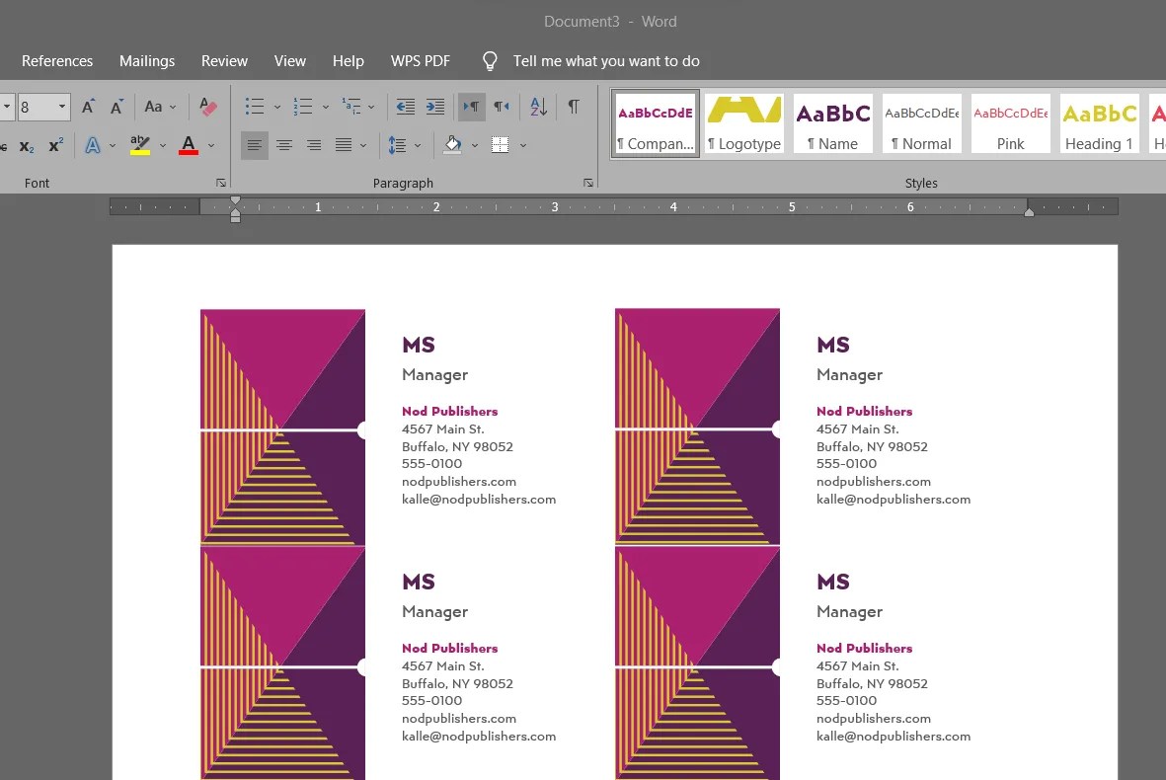Open the Review ribbon tab
The height and width of the screenshot is (780, 1166).
click(x=224, y=60)
